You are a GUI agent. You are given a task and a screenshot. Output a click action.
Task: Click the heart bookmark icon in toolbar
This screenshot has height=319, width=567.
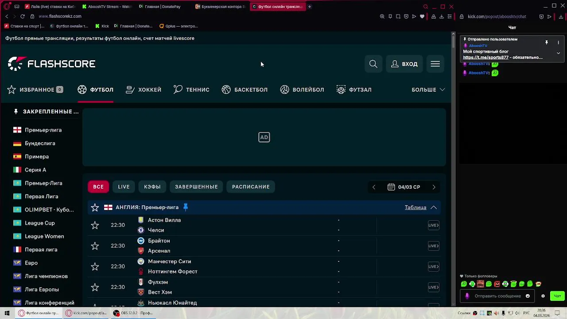pos(422,16)
